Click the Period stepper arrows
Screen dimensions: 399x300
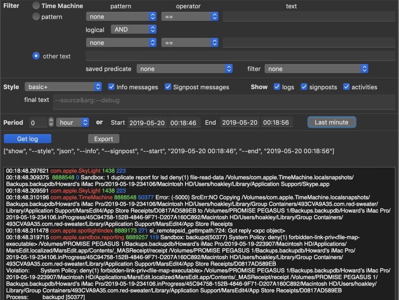pos(51,123)
